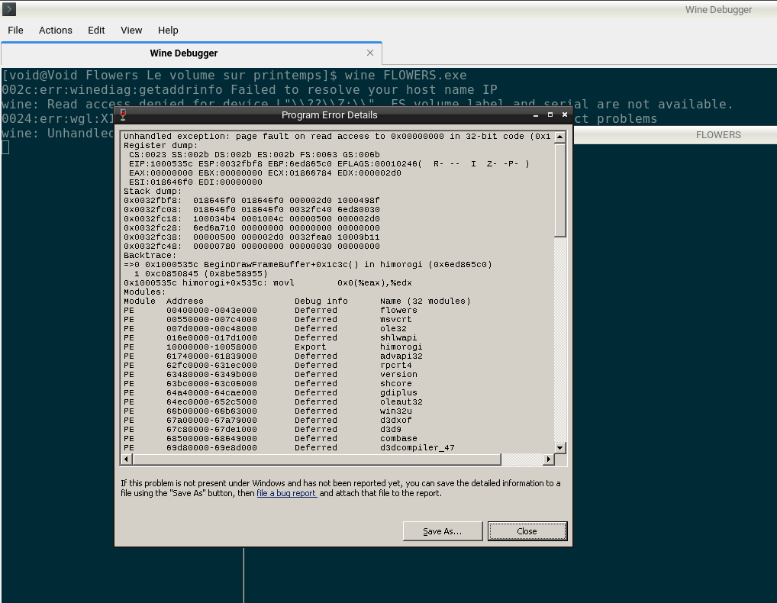Minimize the Program Error Details dialog

click(536, 114)
